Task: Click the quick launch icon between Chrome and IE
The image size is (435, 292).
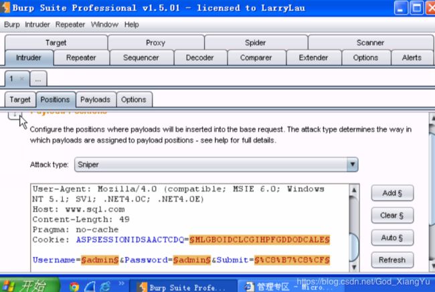Action: pos(90,287)
